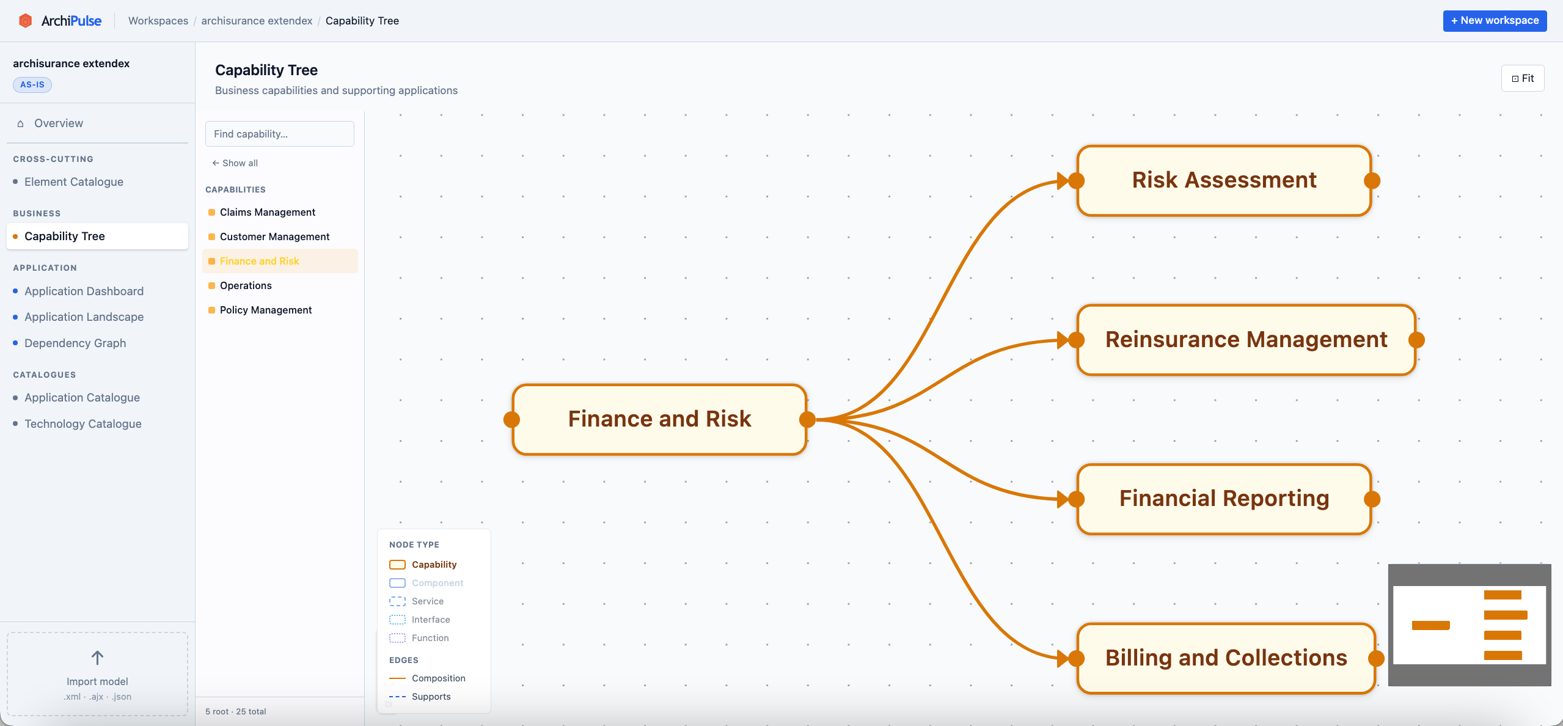Image resolution: width=1563 pixels, height=726 pixels.
Task: Click the home icon beside Overview
Action: (20, 123)
